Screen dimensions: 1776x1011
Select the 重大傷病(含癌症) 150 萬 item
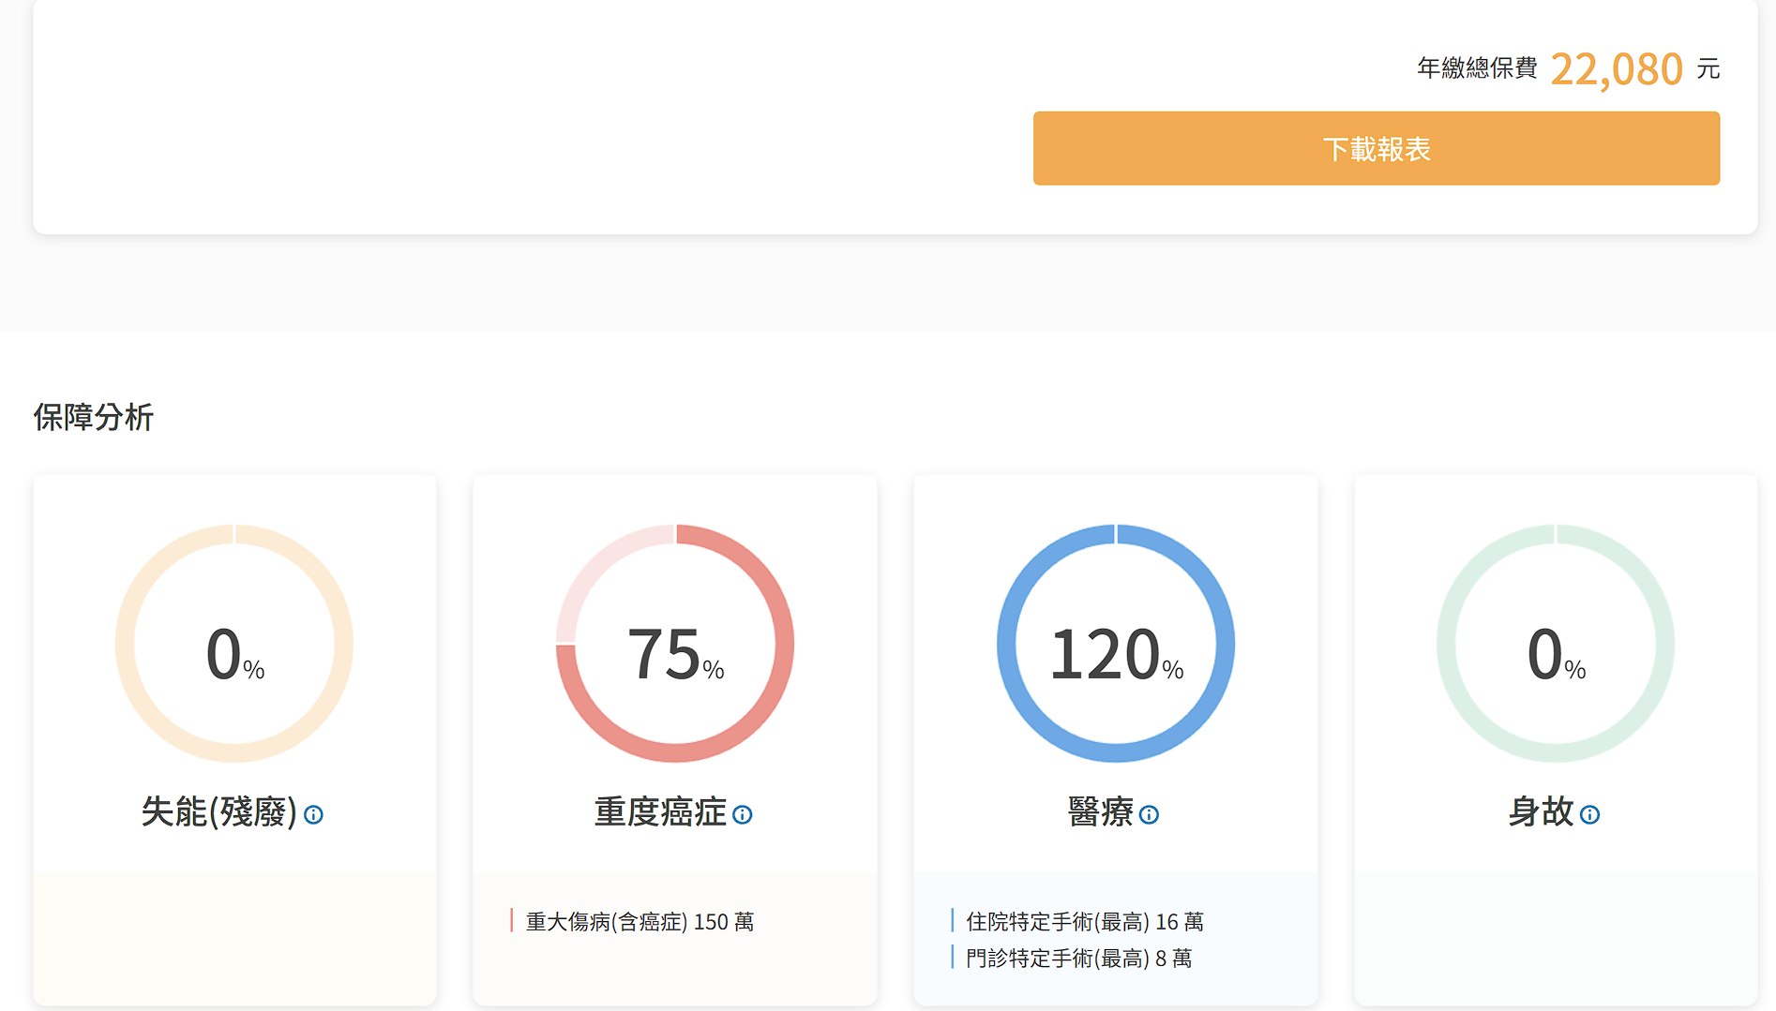click(640, 922)
